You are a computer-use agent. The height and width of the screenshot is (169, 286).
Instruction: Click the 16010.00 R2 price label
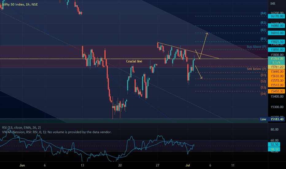point(276,33)
